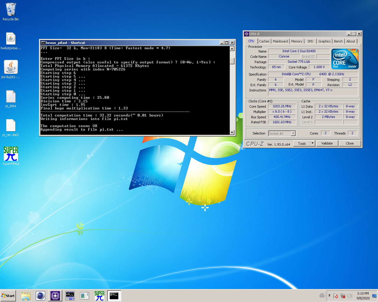The height and width of the screenshot is (302, 378).
Task: Click the taskbar clock showing 3:10 PM
Action: 363,296
